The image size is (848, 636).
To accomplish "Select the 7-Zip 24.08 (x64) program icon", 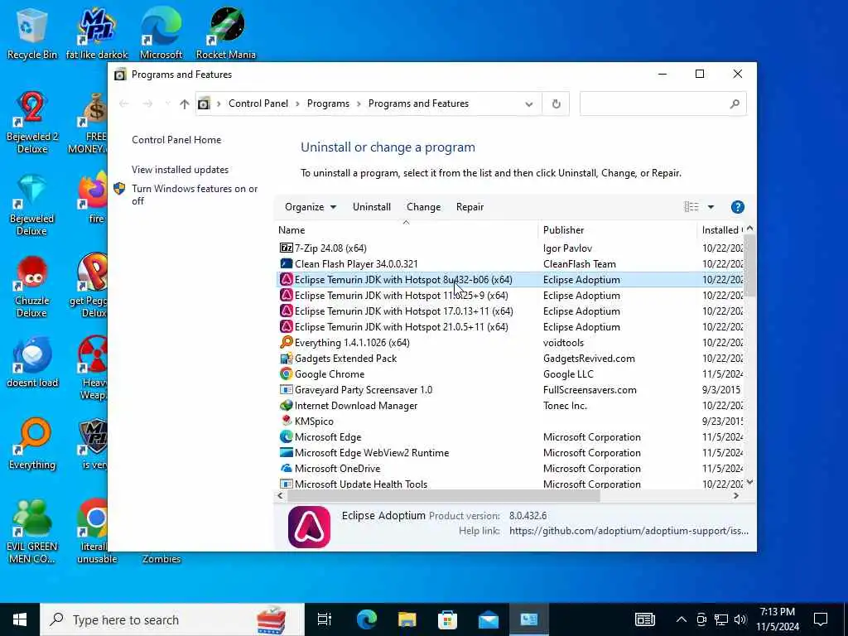I will pos(286,248).
